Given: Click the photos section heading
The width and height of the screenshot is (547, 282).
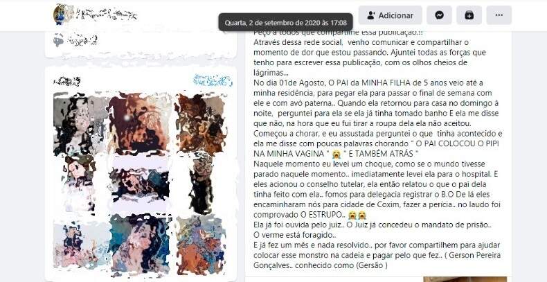Looking at the screenshot, I should tap(67, 82).
